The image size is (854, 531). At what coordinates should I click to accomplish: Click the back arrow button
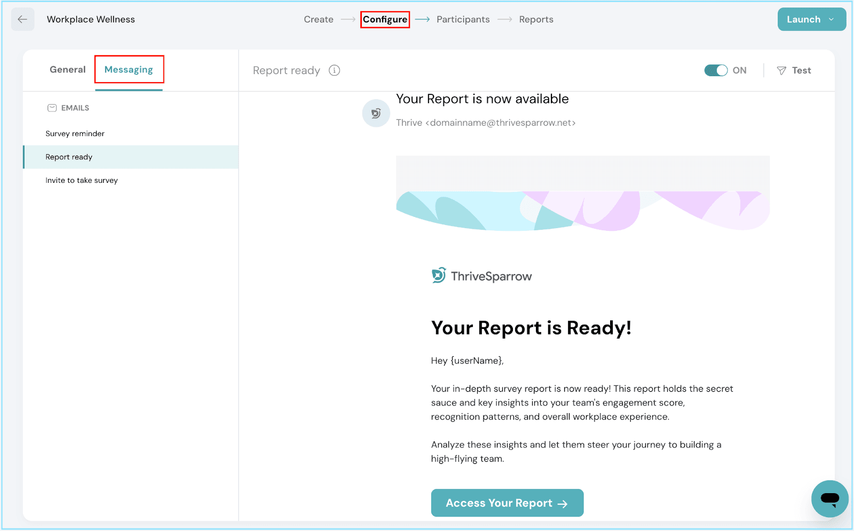coord(22,20)
